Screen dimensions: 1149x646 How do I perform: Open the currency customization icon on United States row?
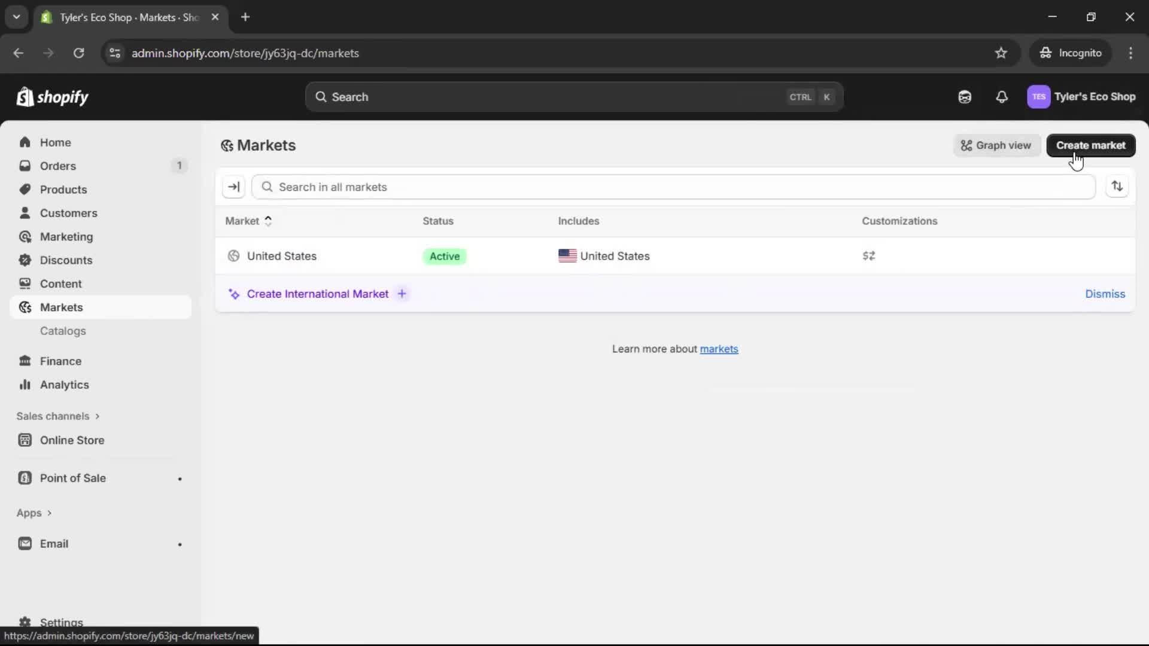click(x=870, y=256)
